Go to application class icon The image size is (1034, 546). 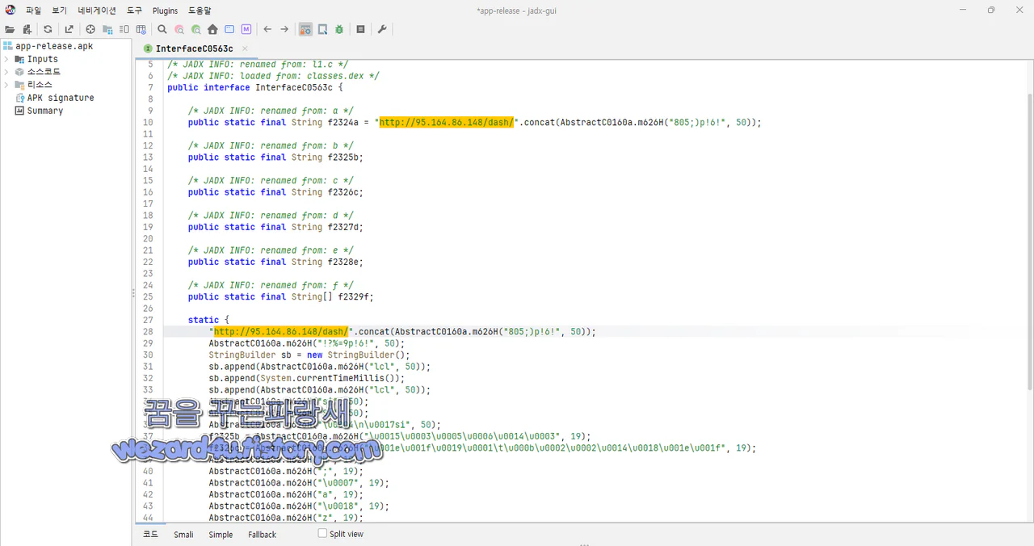pos(229,29)
